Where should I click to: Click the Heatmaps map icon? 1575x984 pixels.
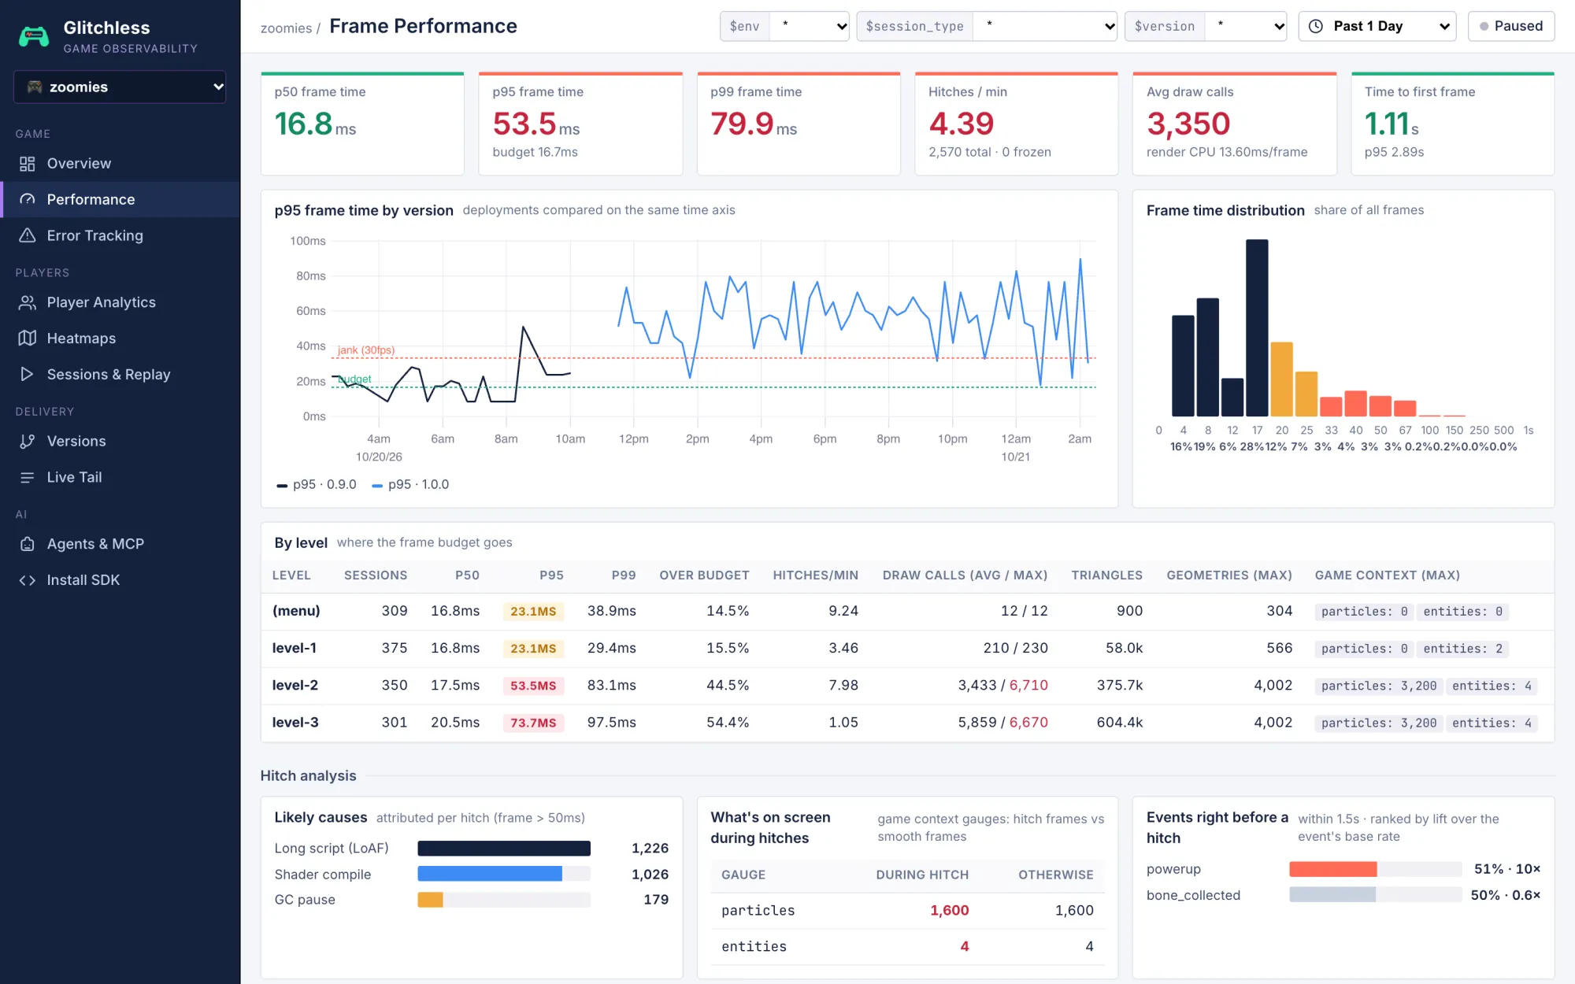point(28,338)
